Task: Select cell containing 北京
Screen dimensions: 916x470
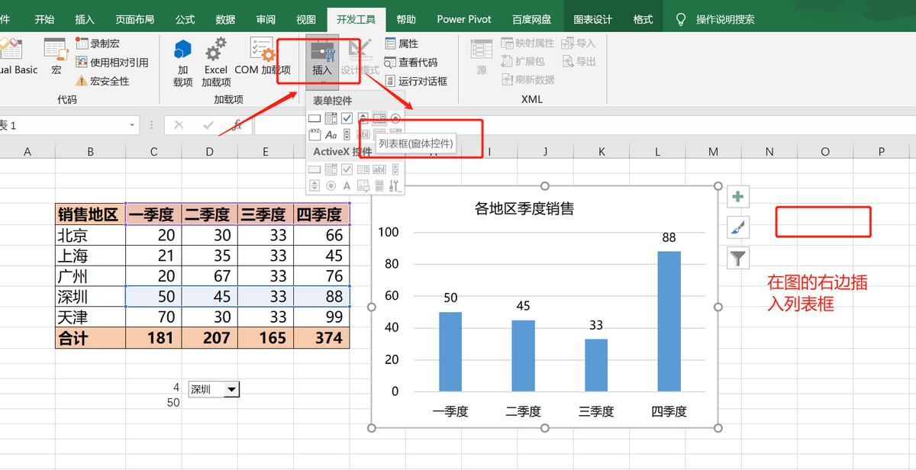Action: pyautogui.click(x=90, y=235)
